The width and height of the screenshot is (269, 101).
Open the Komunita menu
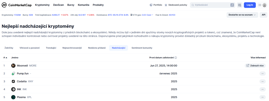click(84, 5)
